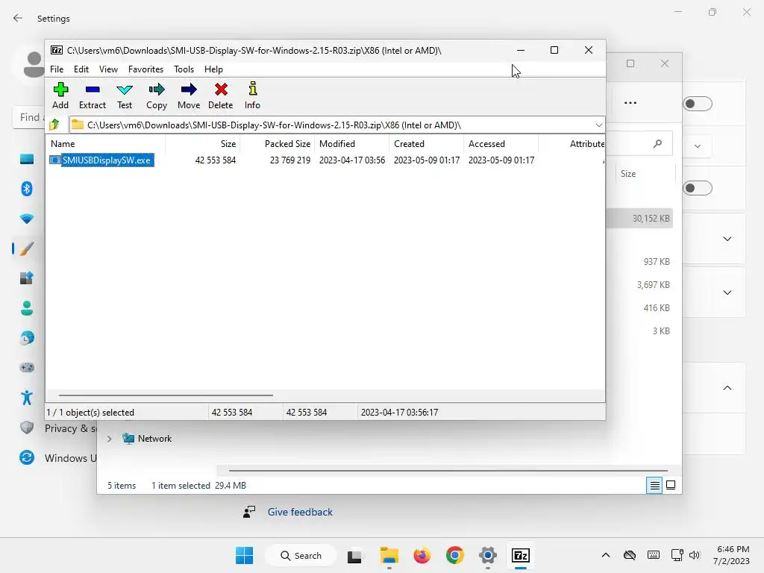This screenshot has width=764, height=573.
Task: Go back in the Settings window
Action: coord(18,18)
